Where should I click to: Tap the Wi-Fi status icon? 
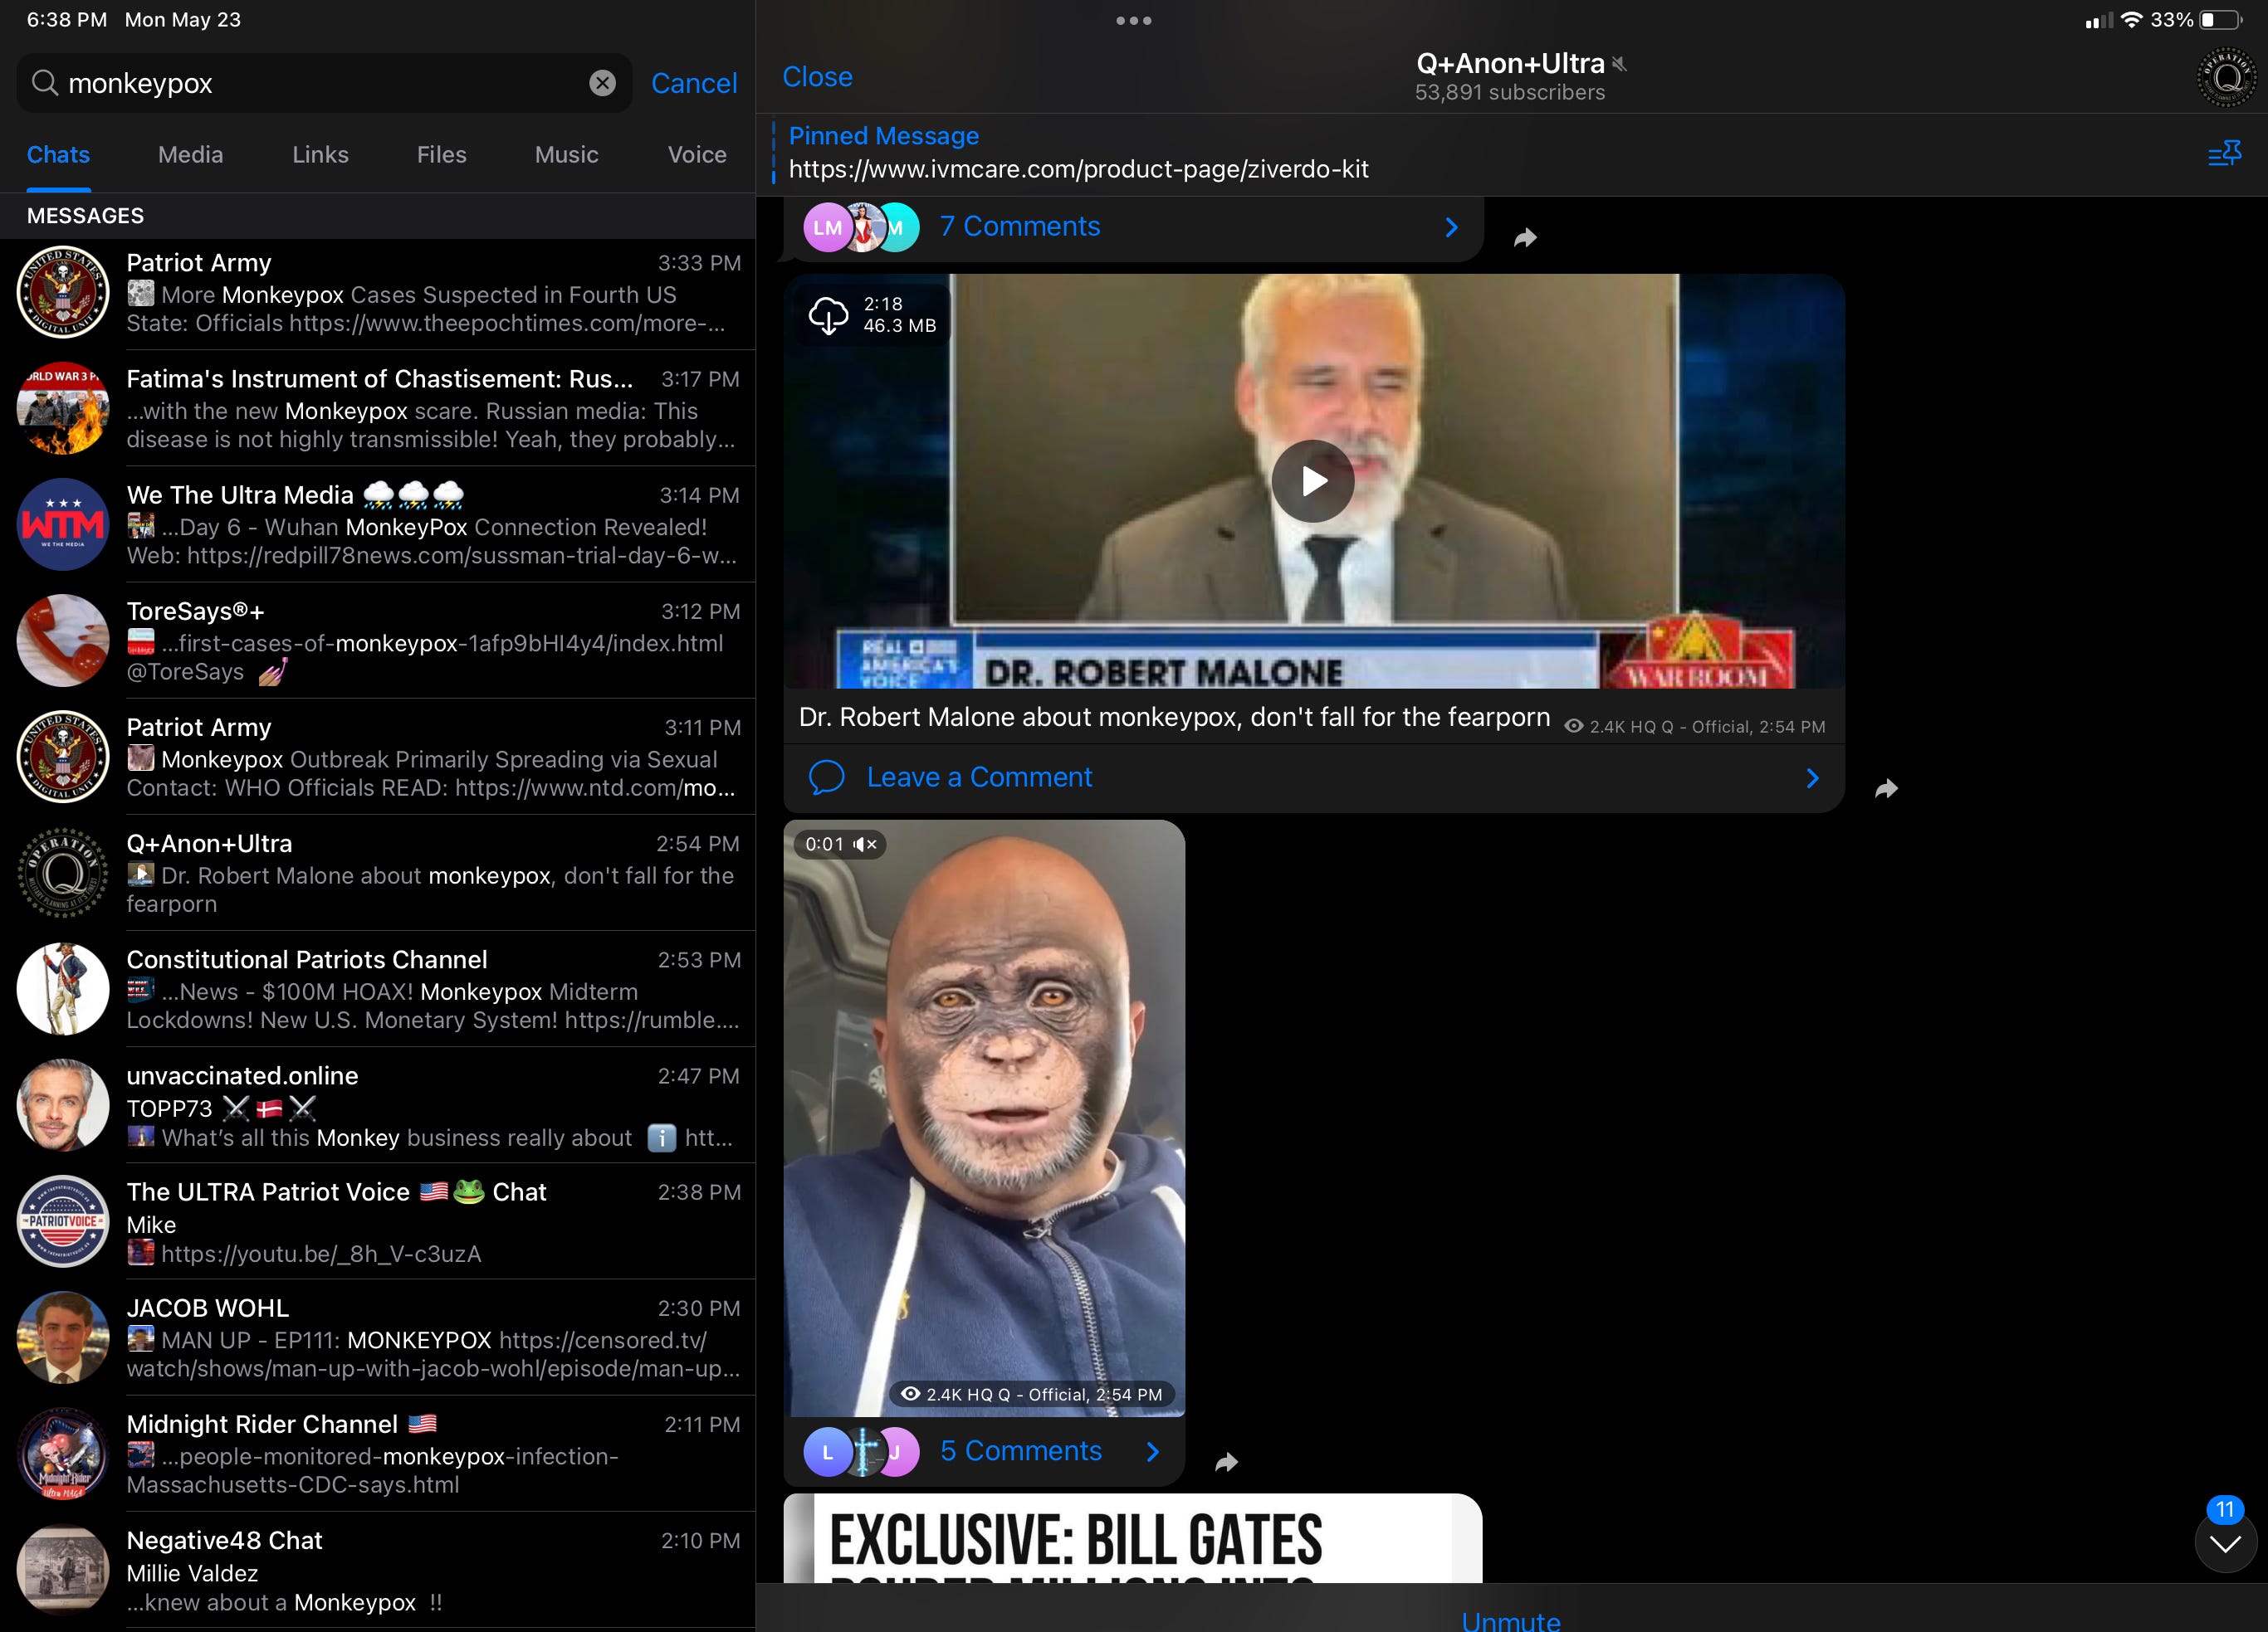coord(2131,20)
